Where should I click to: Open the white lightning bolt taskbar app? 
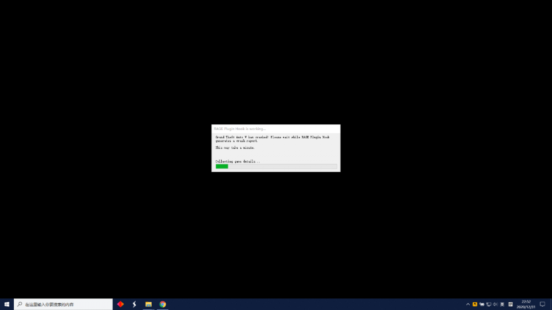(134, 304)
